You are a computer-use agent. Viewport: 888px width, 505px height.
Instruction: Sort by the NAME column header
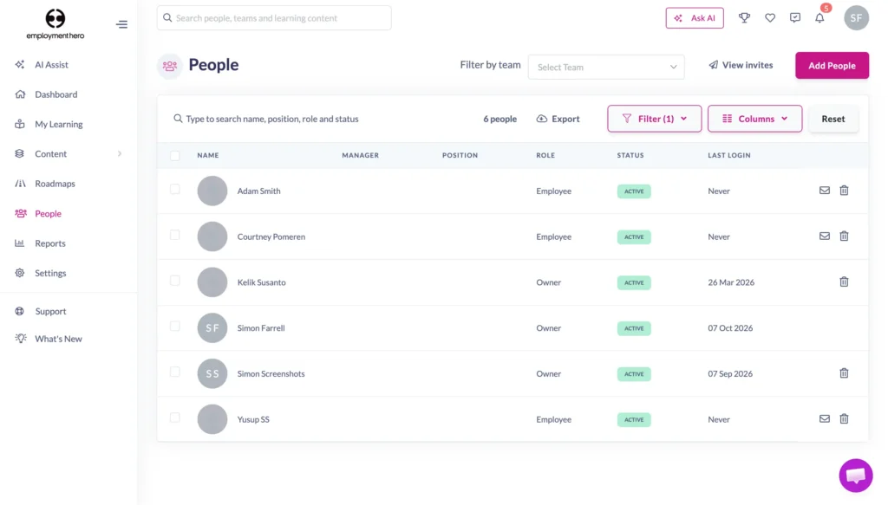point(208,155)
